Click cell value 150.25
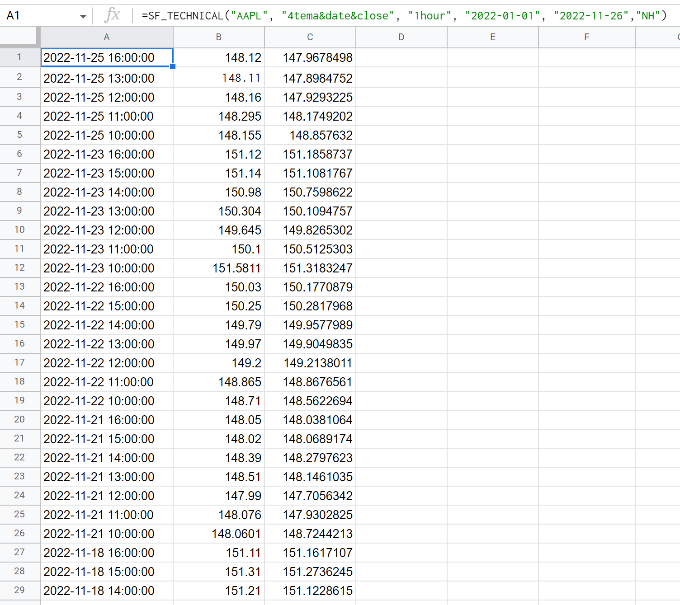The image size is (680, 605). point(219,306)
